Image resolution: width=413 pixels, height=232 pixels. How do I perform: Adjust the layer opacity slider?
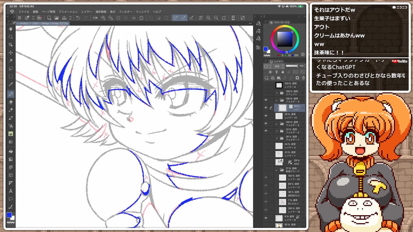point(292,66)
